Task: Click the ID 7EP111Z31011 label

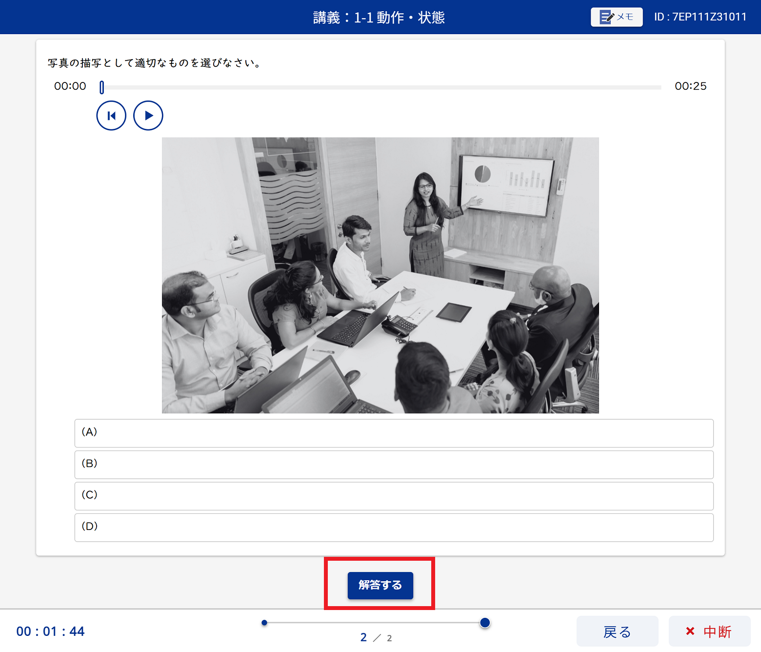Action: tap(700, 17)
